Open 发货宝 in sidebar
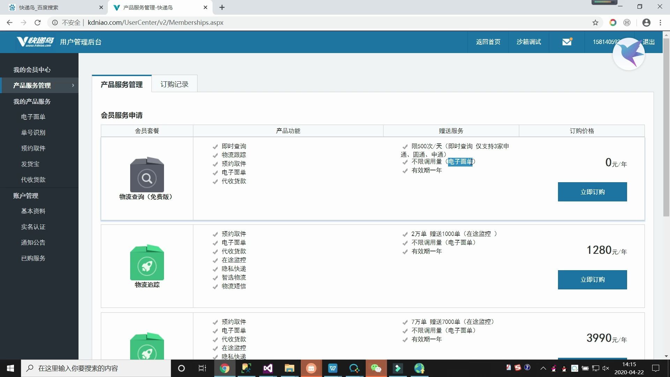The width and height of the screenshot is (670, 377). click(30, 164)
